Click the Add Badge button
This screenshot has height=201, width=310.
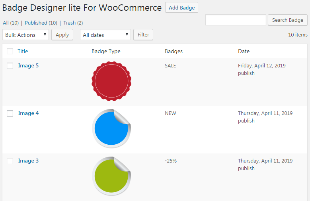pyautogui.click(x=181, y=8)
